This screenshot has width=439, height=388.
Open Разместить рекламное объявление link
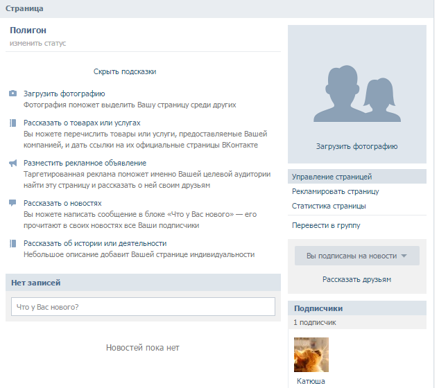(x=85, y=163)
